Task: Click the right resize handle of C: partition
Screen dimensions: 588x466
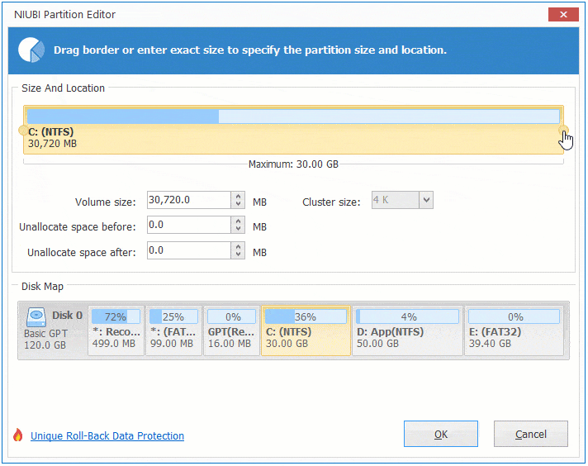Action: (564, 130)
